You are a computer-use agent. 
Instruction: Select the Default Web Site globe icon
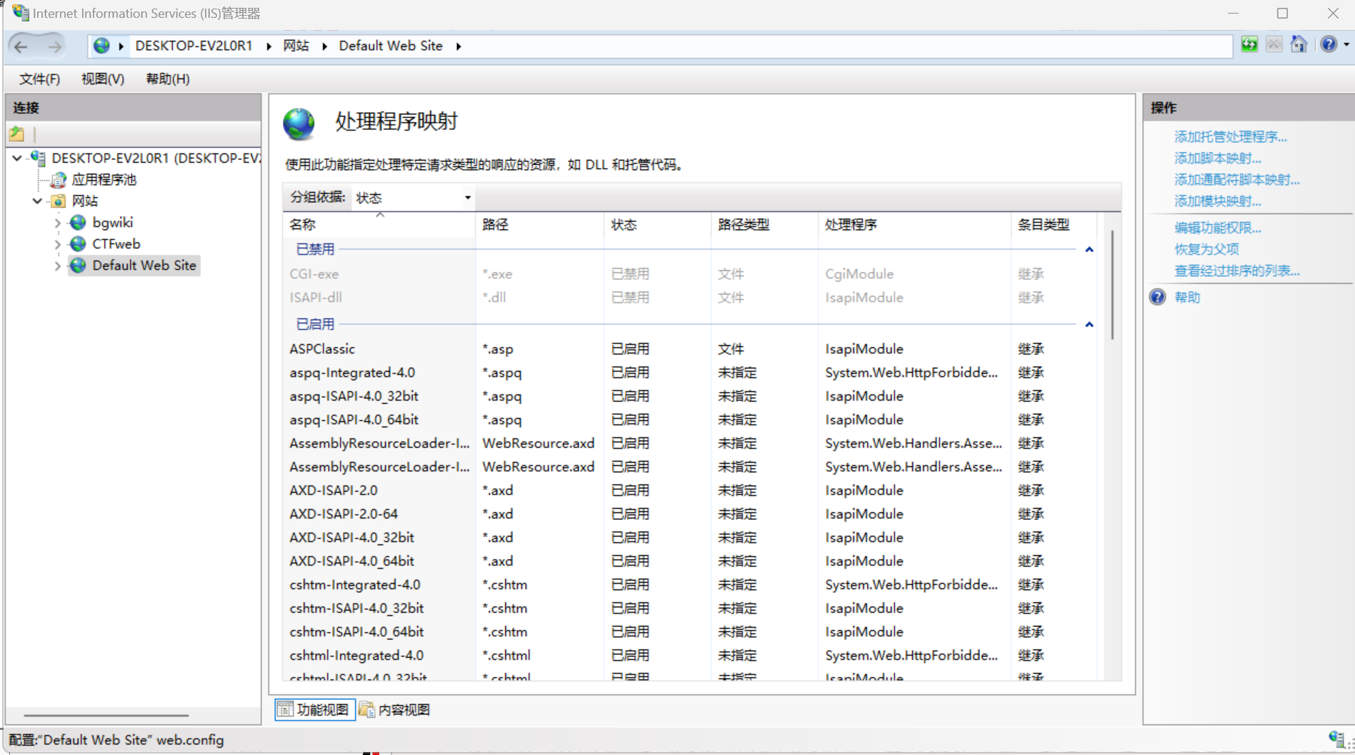point(78,265)
